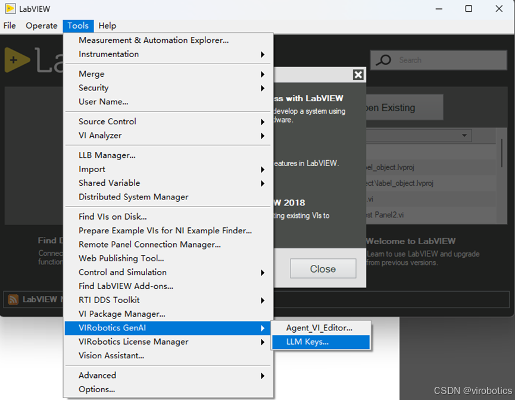Open Distributed System Manager

pos(168,196)
